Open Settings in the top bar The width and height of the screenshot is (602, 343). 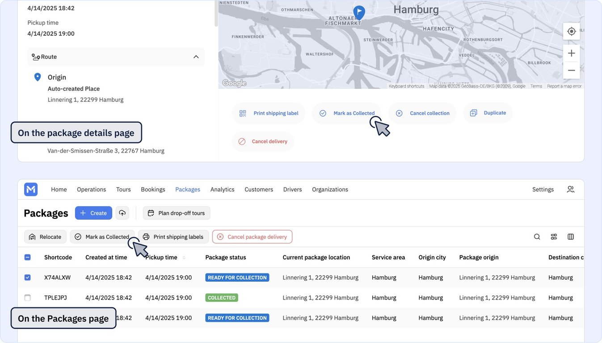coord(543,189)
